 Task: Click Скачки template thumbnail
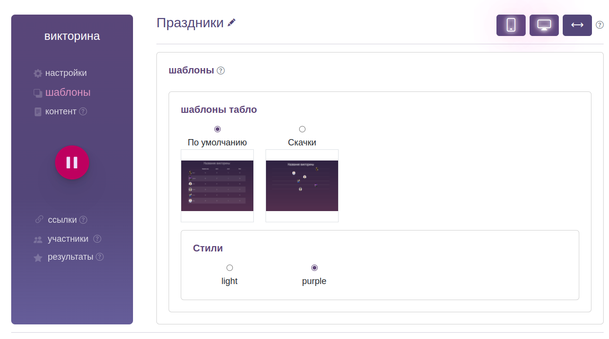(302, 186)
